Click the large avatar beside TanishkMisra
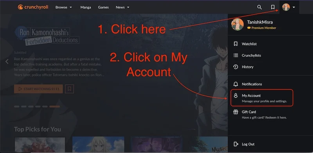313x153 pixels. point(237,25)
